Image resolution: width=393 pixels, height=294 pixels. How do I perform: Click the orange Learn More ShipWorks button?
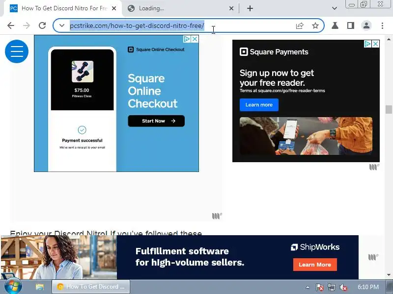pyautogui.click(x=315, y=265)
